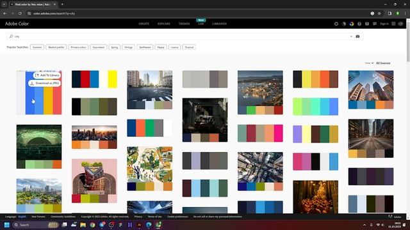Open Chrome's three-dot menu
Image resolution: width=410 pixels, height=230 pixels.
[406, 13]
